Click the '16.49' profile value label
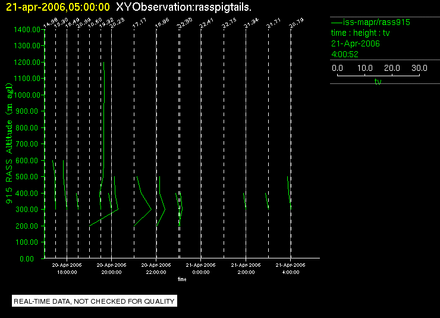Viewport: 440px width, 318px height. point(73,23)
